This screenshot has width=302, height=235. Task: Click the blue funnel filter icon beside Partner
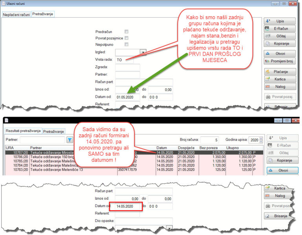click(70, 140)
